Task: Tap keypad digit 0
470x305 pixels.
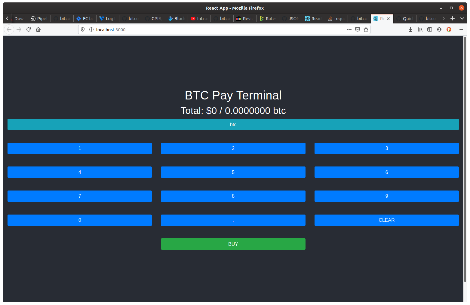Action: (80, 220)
